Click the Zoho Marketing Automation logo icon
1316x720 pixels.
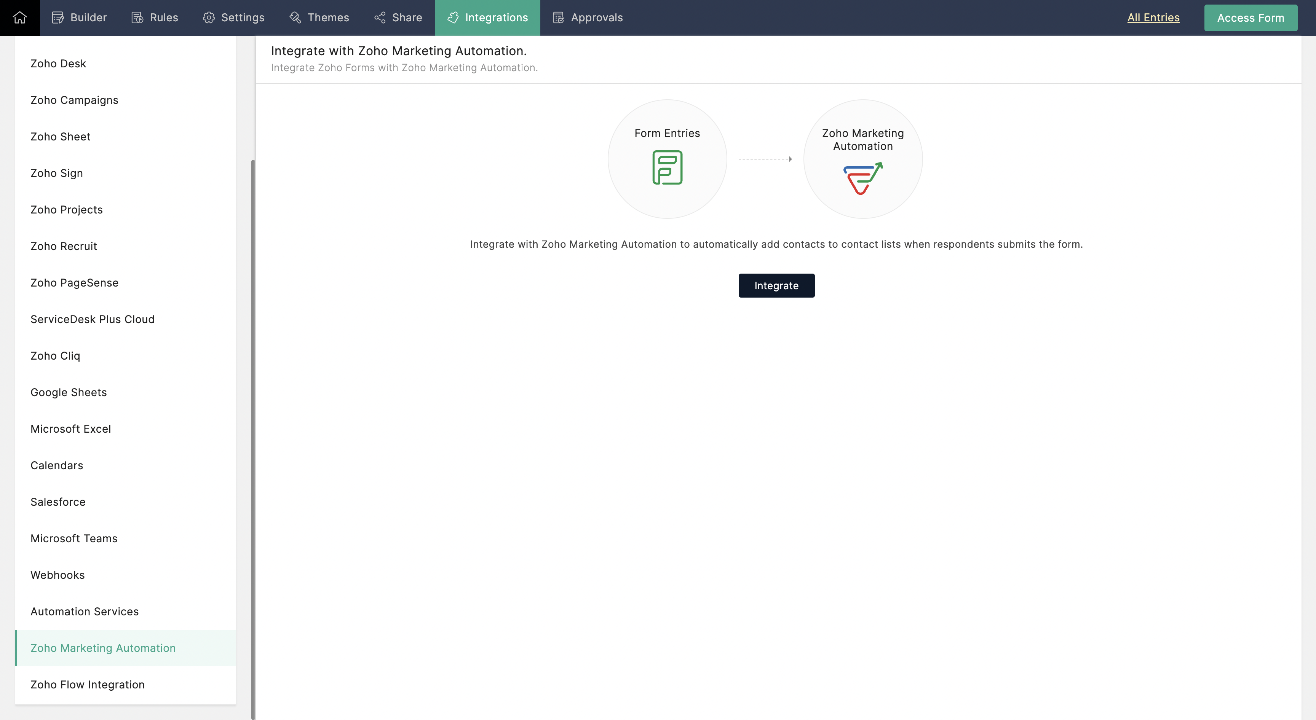(862, 178)
